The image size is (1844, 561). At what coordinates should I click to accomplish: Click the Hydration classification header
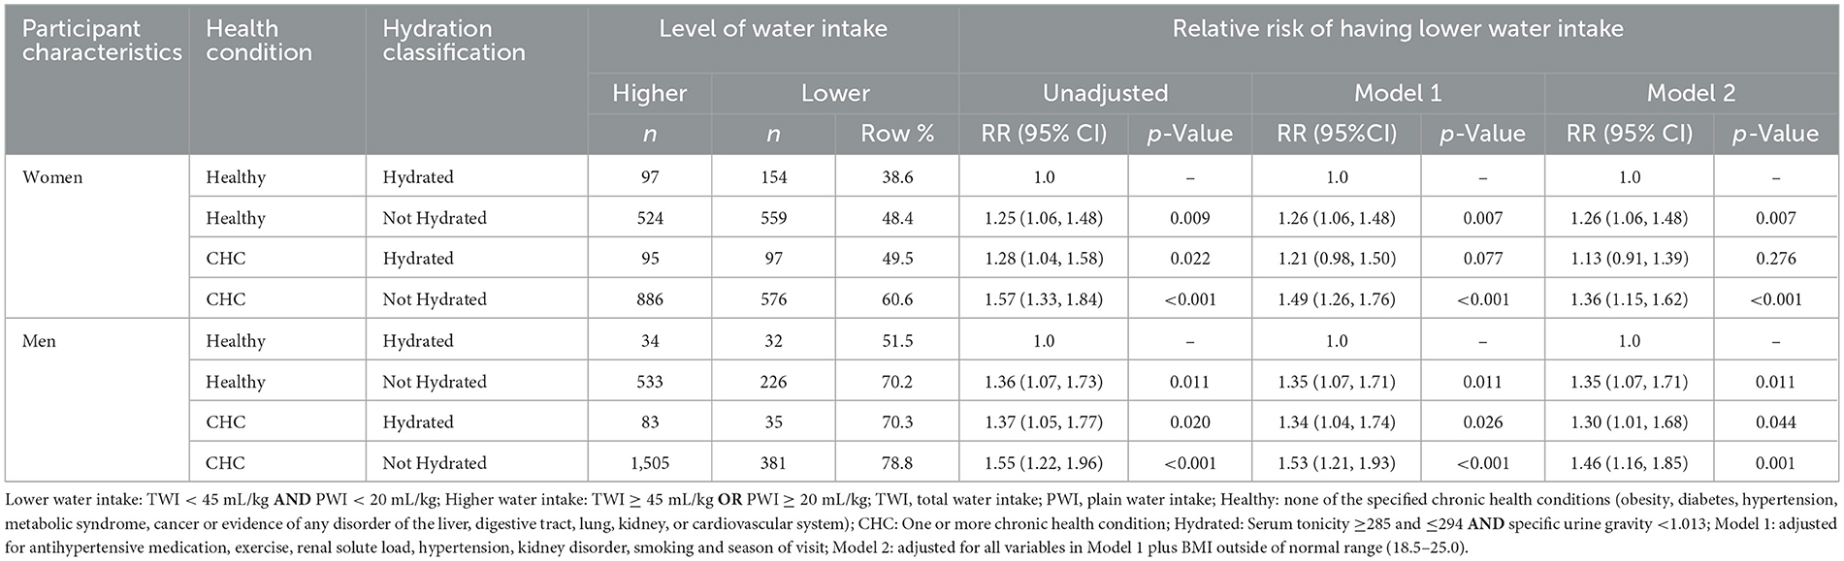(454, 41)
